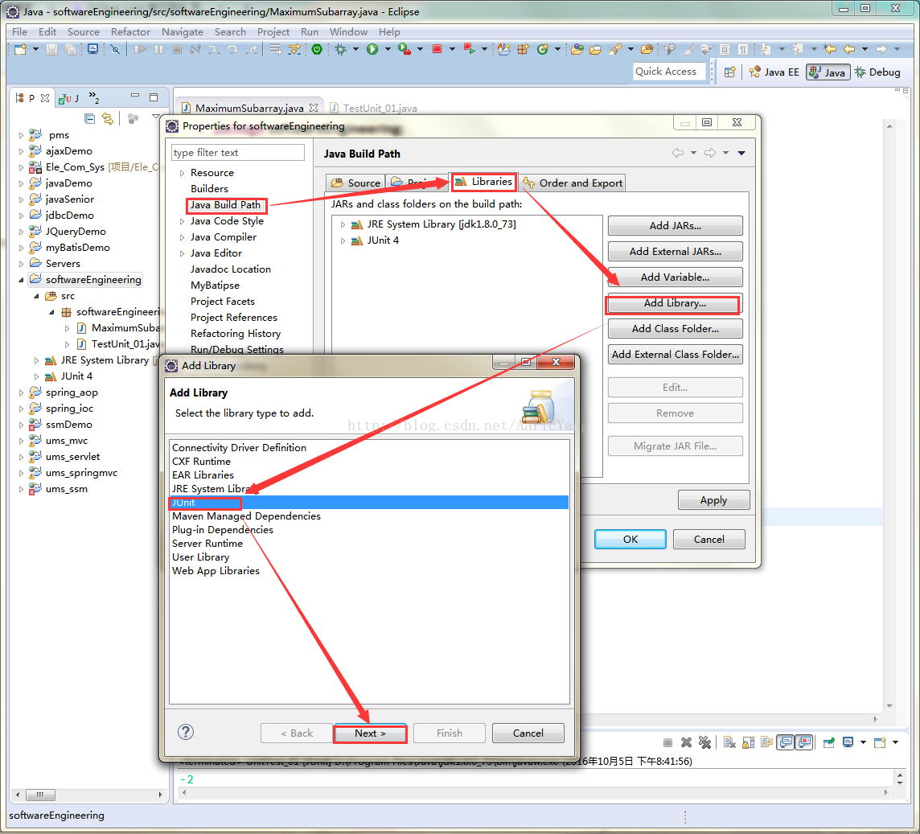Click the type filter text field
The width and height of the screenshot is (920, 834).
pyautogui.click(x=237, y=153)
